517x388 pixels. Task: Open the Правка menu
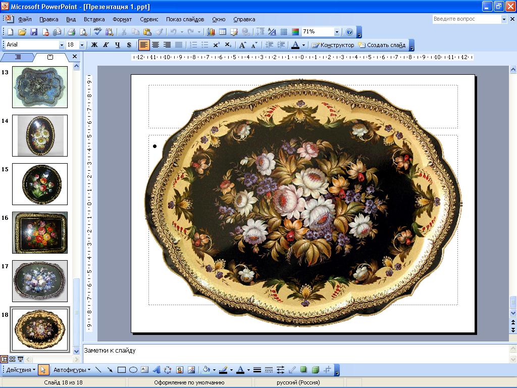[49, 19]
